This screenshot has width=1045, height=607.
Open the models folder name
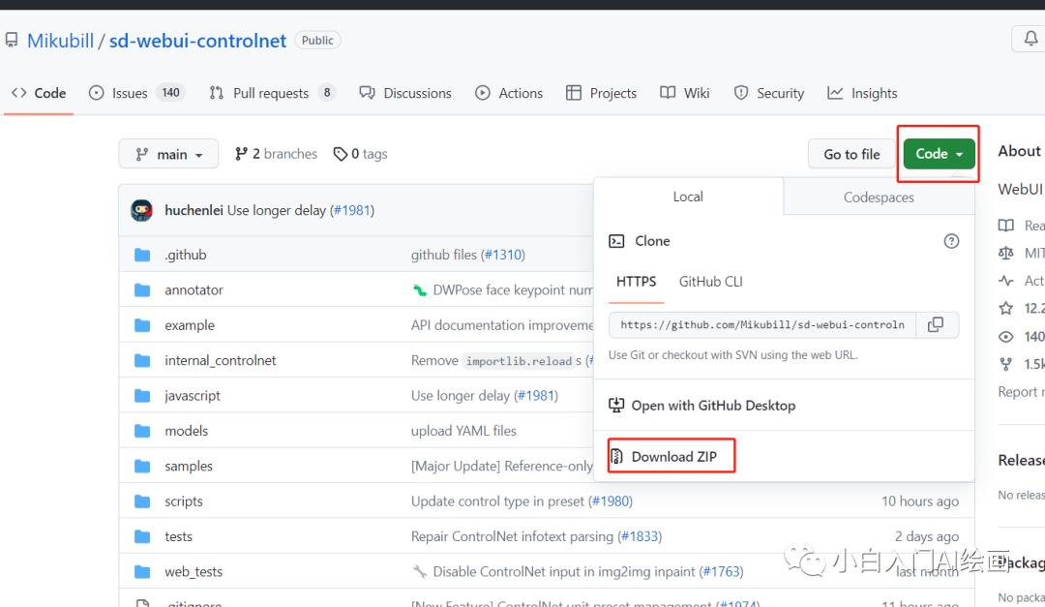[x=187, y=431]
